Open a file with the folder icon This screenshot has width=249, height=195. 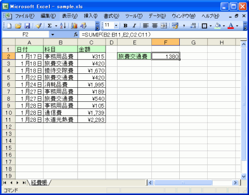18,26
